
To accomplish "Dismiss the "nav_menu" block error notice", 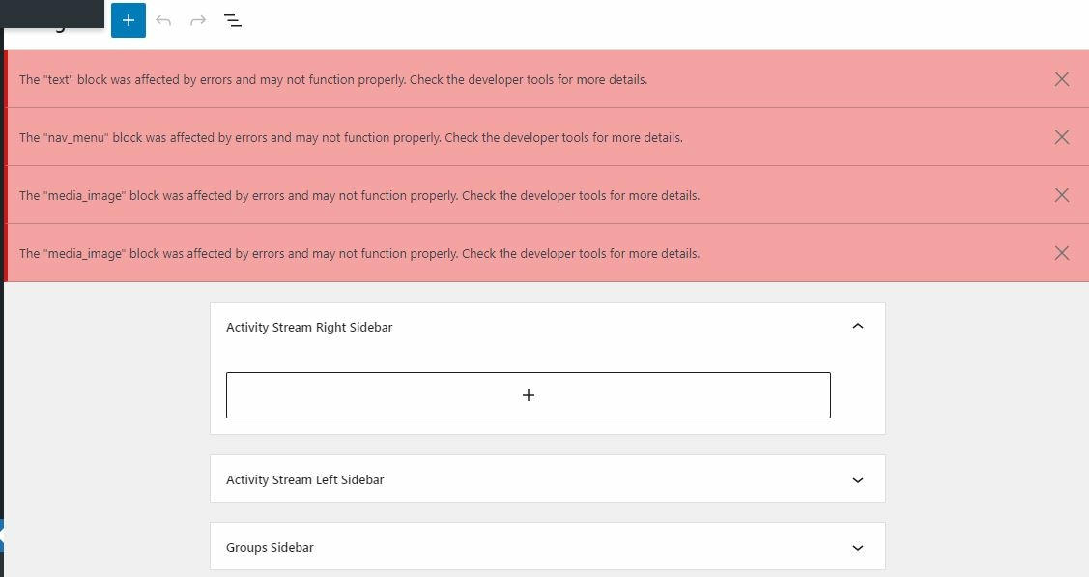I will (x=1061, y=137).
